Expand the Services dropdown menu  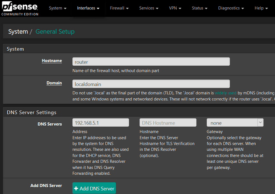(x=149, y=8)
